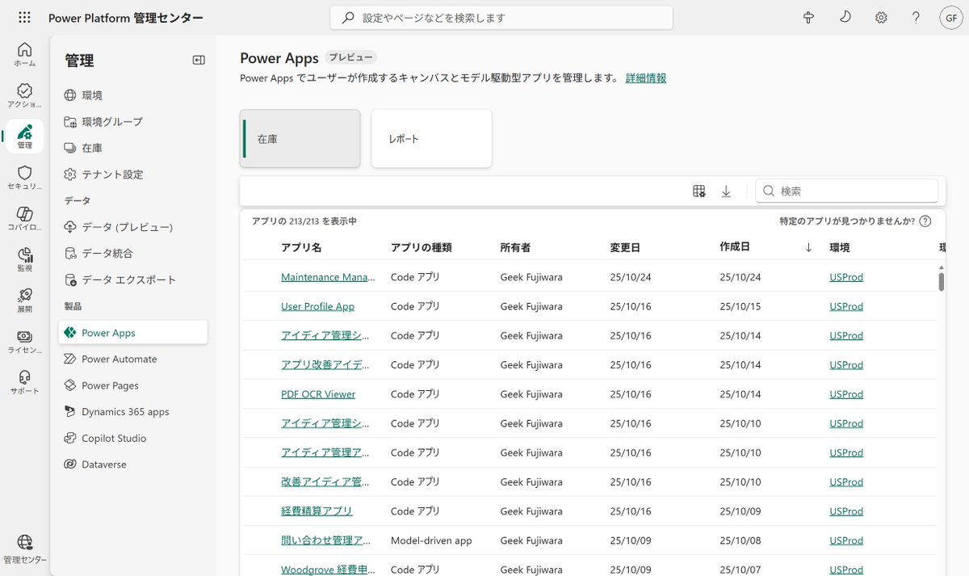969x576 pixels.
Task: Sort by アプリ名 column header
Action: tap(301, 247)
